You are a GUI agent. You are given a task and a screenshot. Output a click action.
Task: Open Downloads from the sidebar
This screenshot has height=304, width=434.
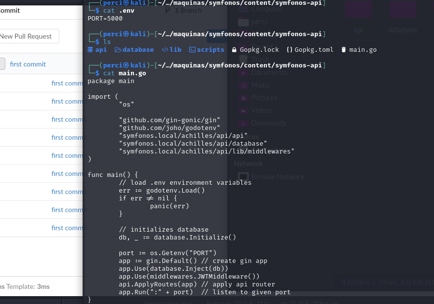pos(268,123)
